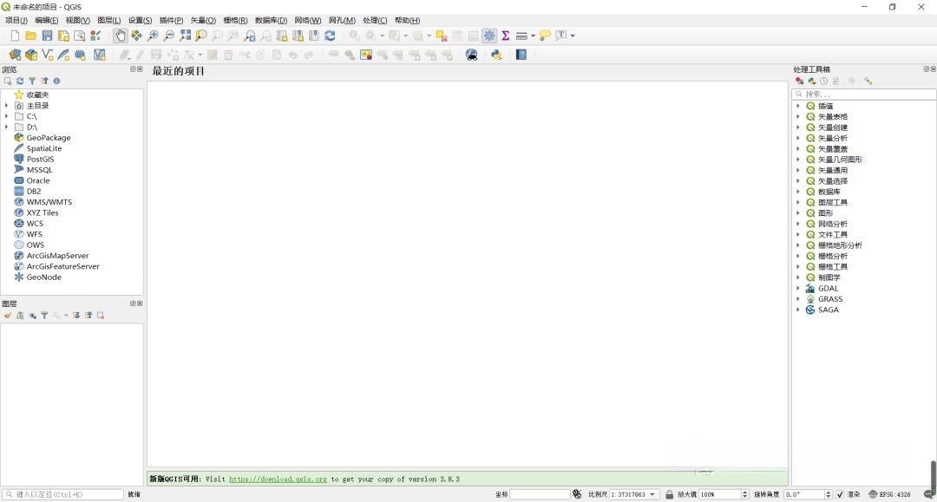Expand the GRASS toolbox group
The width and height of the screenshot is (937, 502).
click(x=798, y=299)
